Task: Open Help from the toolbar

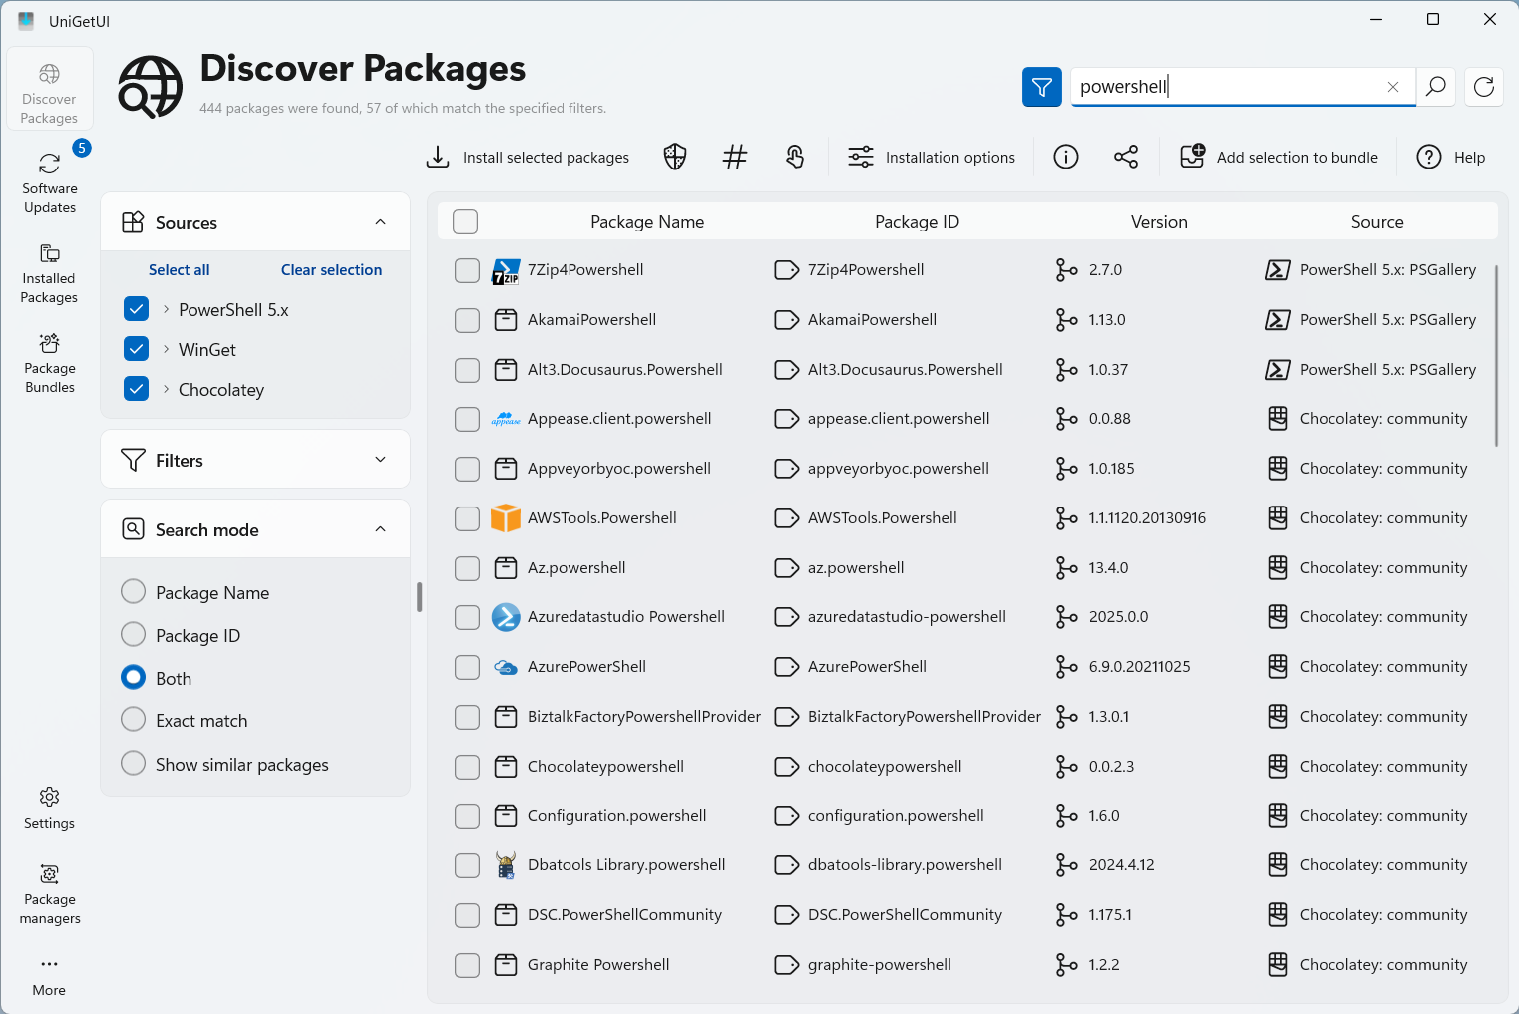Action: point(1451,157)
